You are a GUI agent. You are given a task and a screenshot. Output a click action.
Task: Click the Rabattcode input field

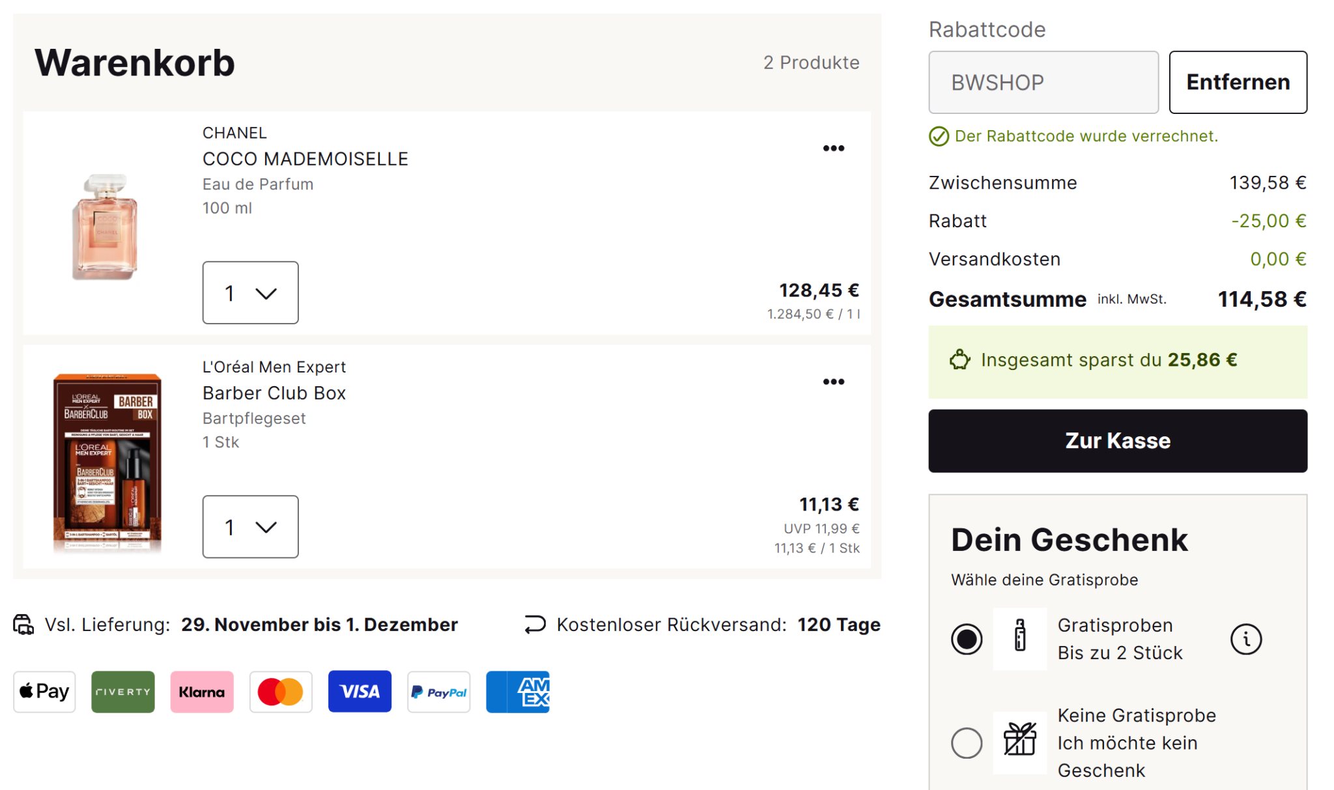tap(1043, 82)
